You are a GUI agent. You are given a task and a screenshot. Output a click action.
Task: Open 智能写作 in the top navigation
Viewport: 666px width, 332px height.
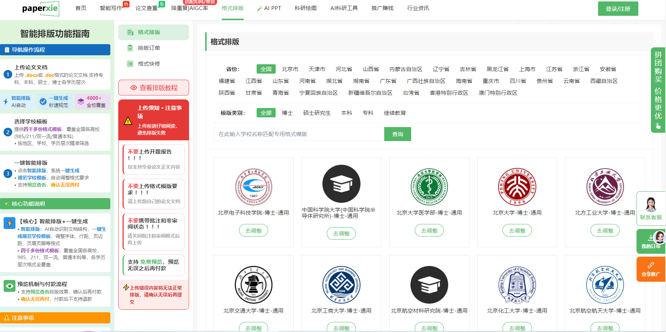111,8
